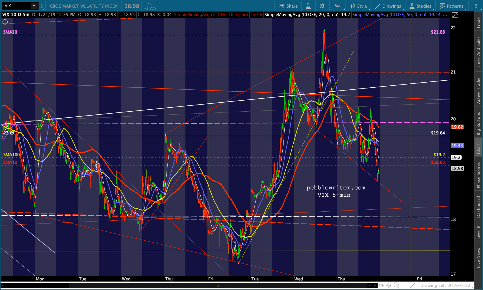Click the 19.2 white price bubble
This screenshot has height=290, width=483.
pyautogui.click(x=456, y=158)
